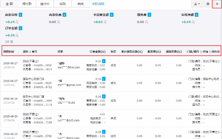Switch to the 成功 tab

click(x=63, y=4)
